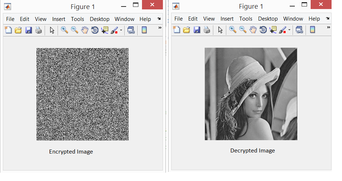Viewport: 342px width, 181px height.
Task: Print figure from right window toolbar
Action: coord(207,30)
